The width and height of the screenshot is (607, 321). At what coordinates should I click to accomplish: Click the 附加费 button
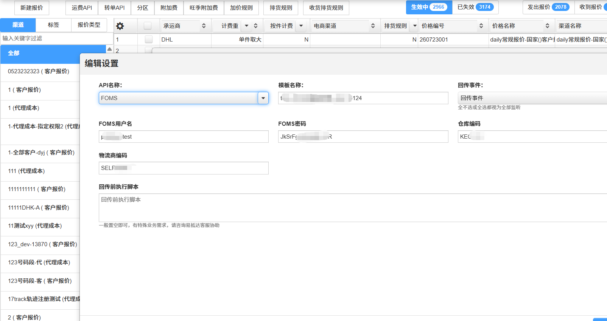169,8
